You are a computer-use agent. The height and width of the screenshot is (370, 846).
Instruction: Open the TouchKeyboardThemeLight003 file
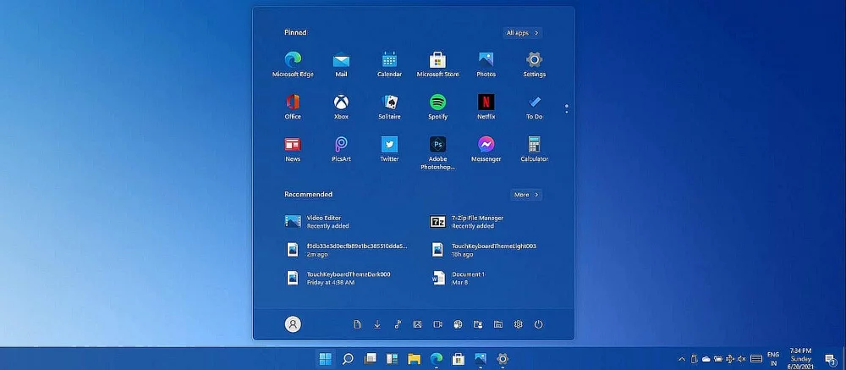483,250
